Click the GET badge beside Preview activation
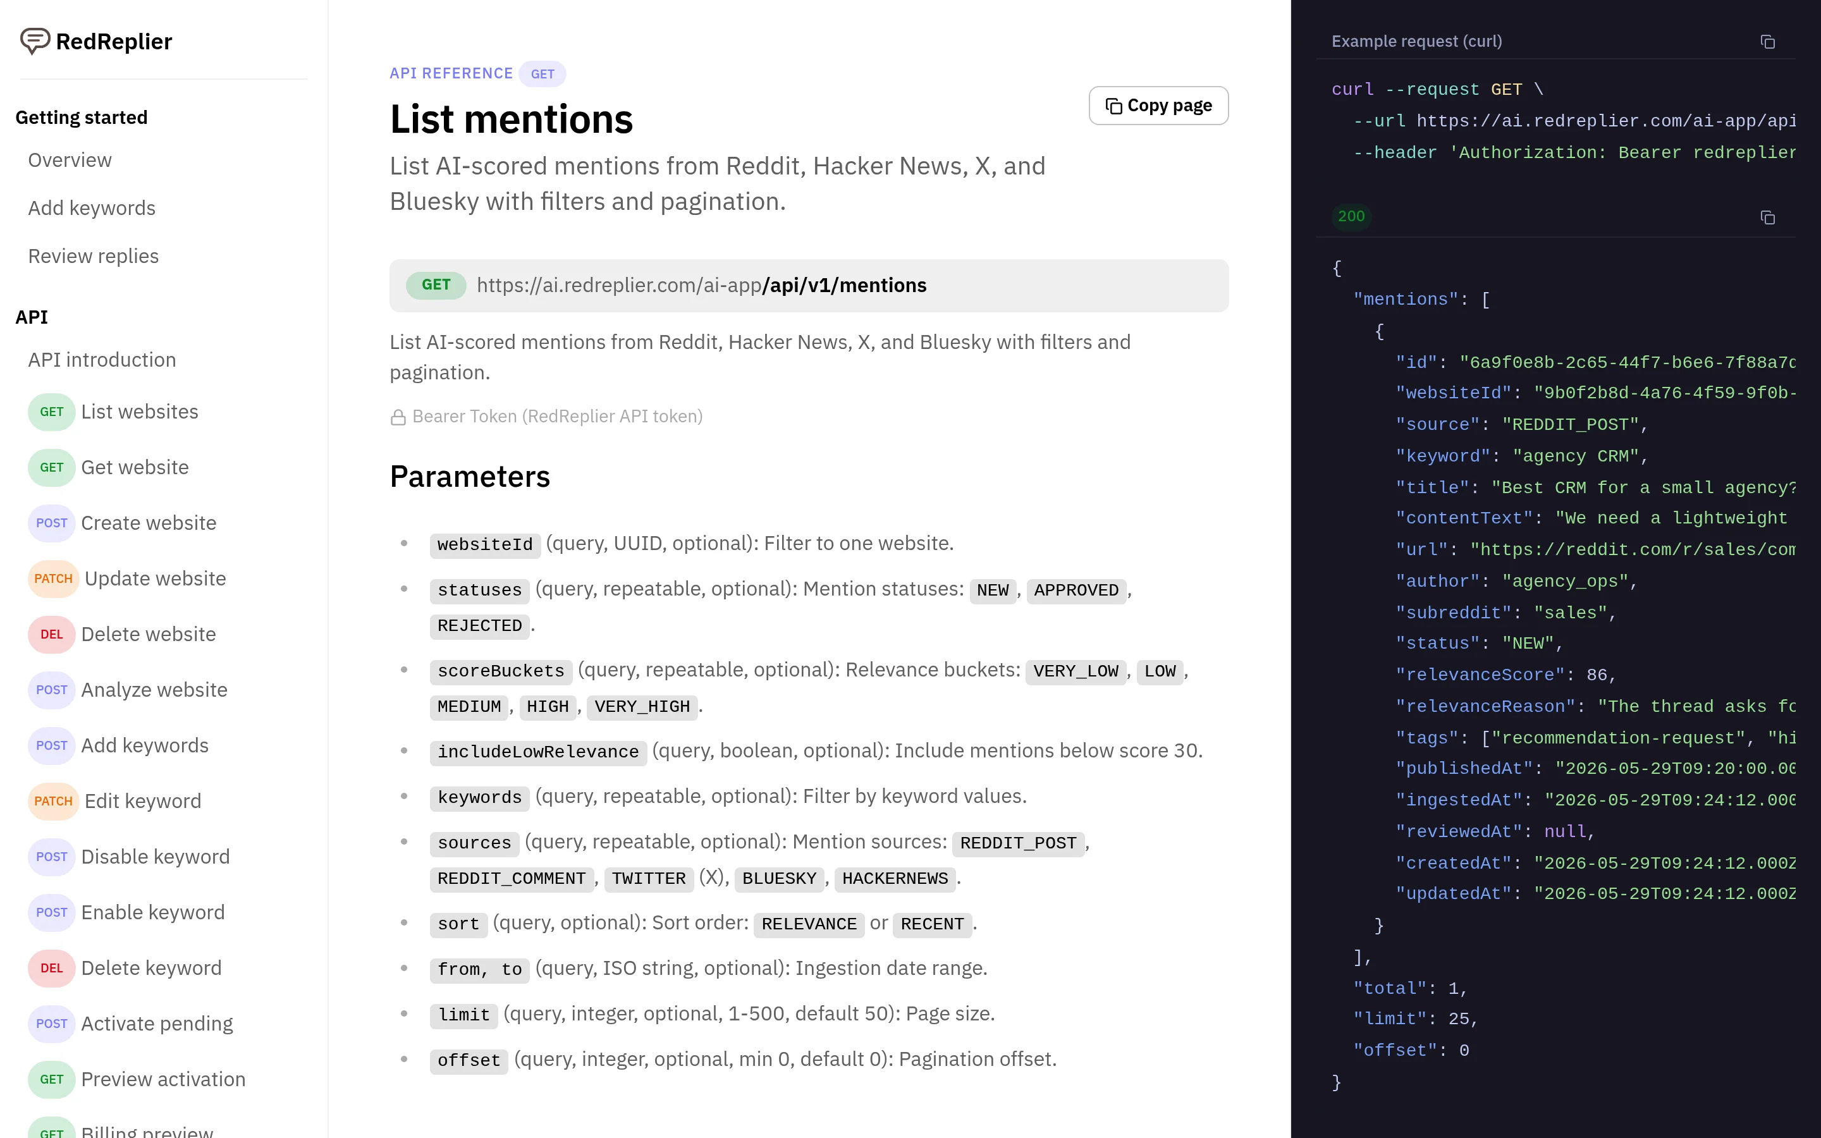Image resolution: width=1821 pixels, height=1138 pixels. coord(51,1079)
